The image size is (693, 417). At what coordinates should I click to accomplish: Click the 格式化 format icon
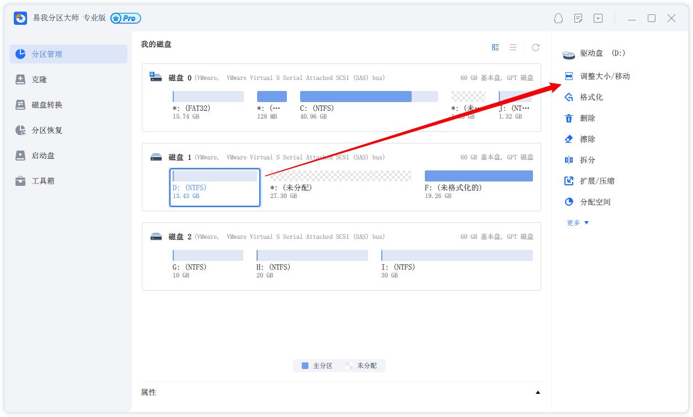(x=569, y=97)
